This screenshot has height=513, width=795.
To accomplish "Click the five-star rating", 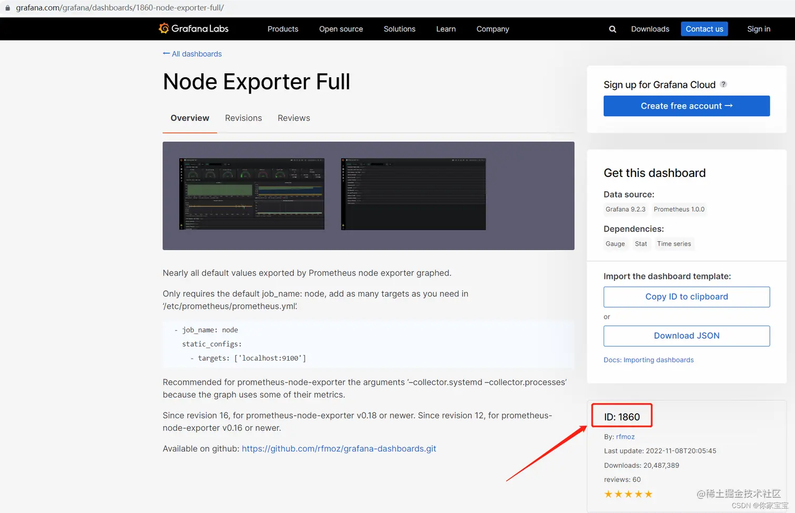I will click(628, 494).
